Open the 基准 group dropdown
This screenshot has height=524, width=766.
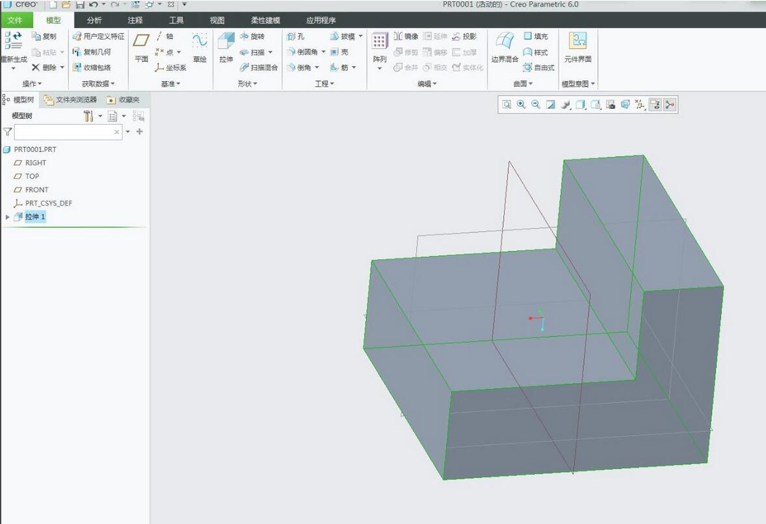coord(170,84)
